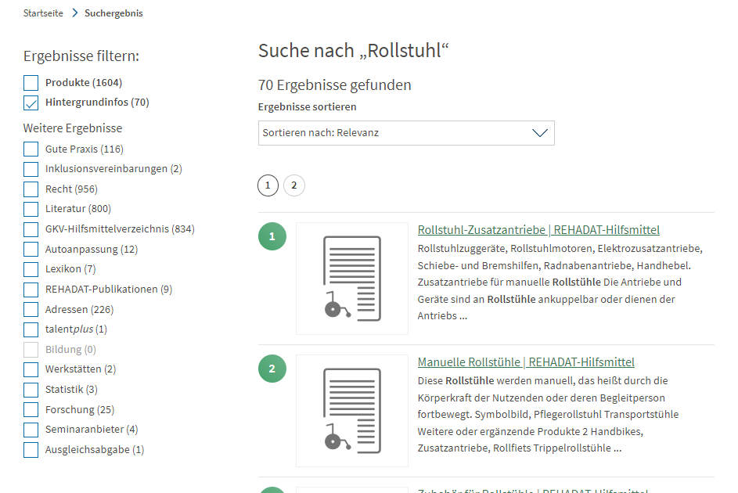Screen dimensions: 738x493
Task: Select REHADAT-Publikationen (9) checkbox
Action: tap(31, 290)
